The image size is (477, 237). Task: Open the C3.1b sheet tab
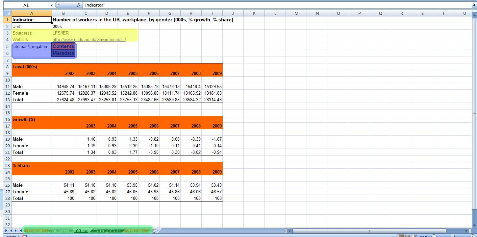coord(98,231)
